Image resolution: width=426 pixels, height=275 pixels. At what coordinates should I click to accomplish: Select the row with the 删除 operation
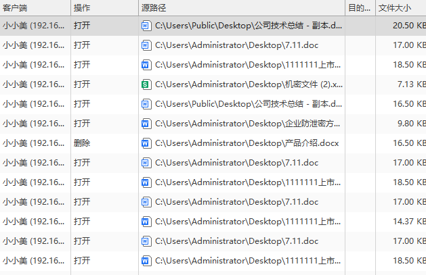[x=213, y=143]
